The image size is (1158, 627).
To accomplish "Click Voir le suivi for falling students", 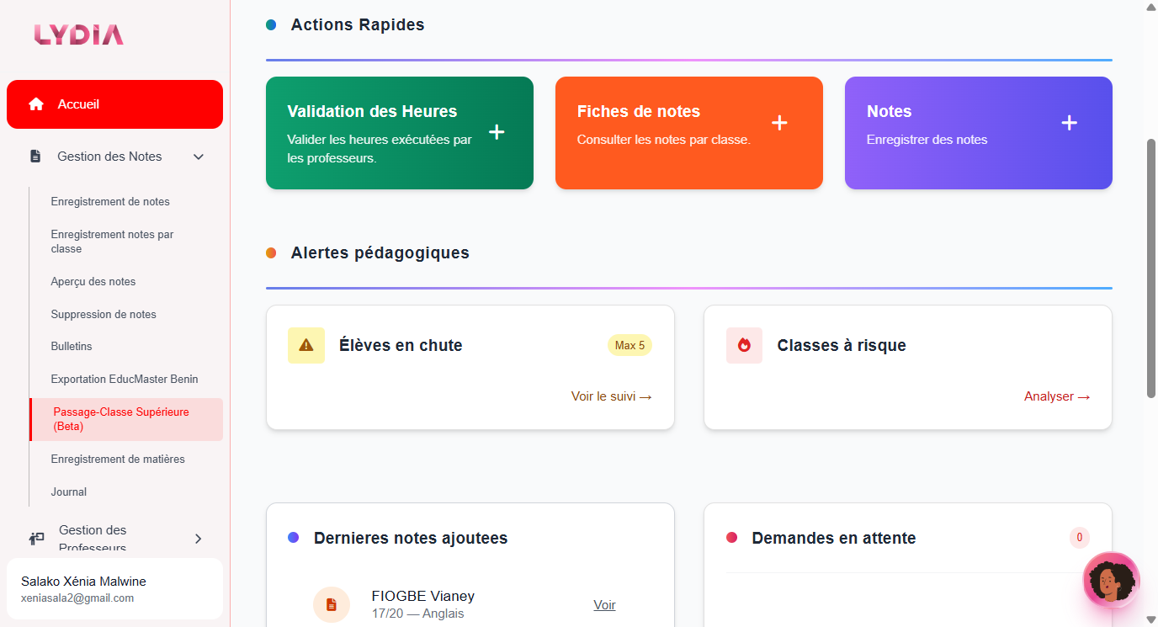I will coord(611,396).
